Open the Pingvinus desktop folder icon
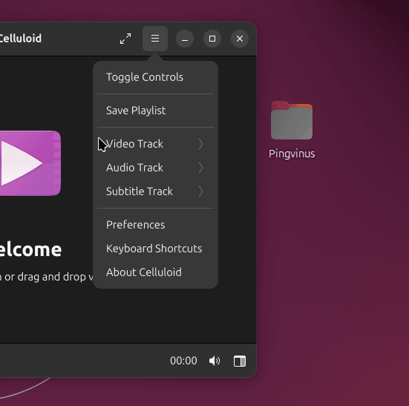 coord(292,120)
